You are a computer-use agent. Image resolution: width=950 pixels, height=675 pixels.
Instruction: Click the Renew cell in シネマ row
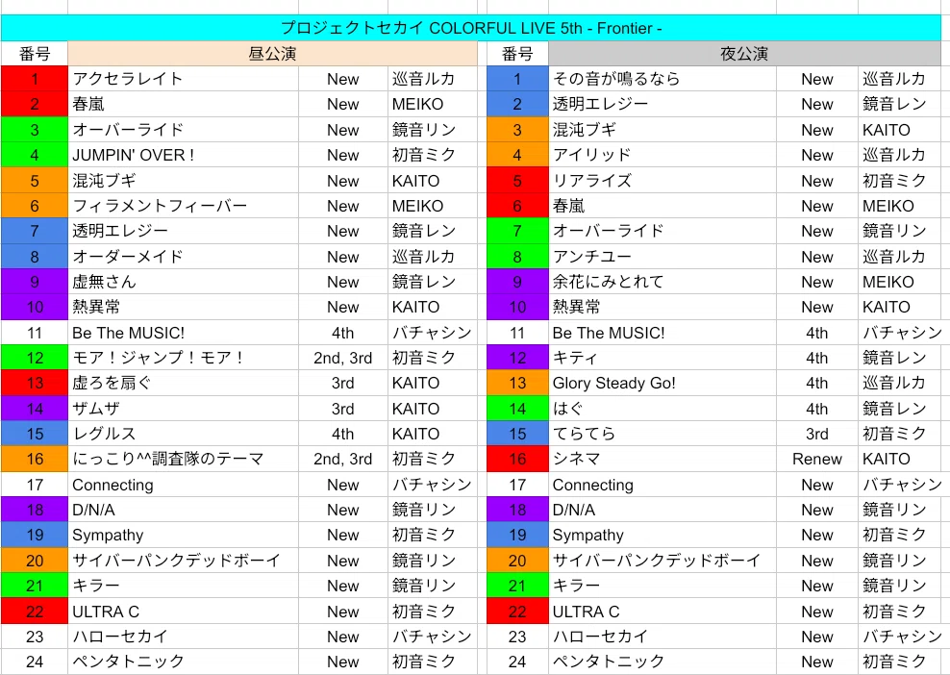[x=816, y=459]
